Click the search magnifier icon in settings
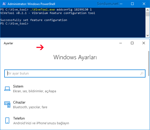The width and height of the screenshot is (150, 130). click(x=142, y=73)
